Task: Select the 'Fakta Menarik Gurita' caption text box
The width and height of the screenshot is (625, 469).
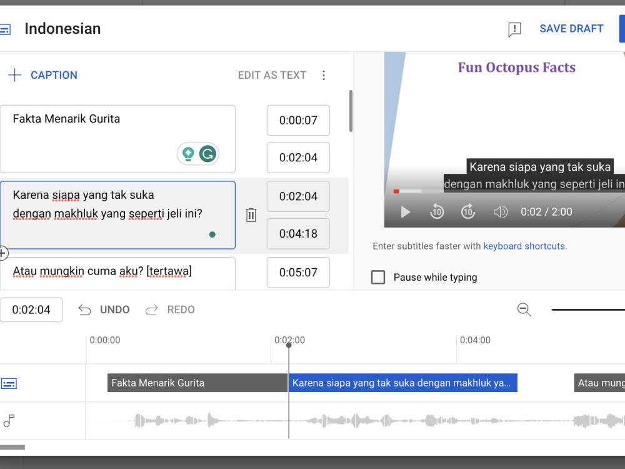Action: (x=117, y=139)
